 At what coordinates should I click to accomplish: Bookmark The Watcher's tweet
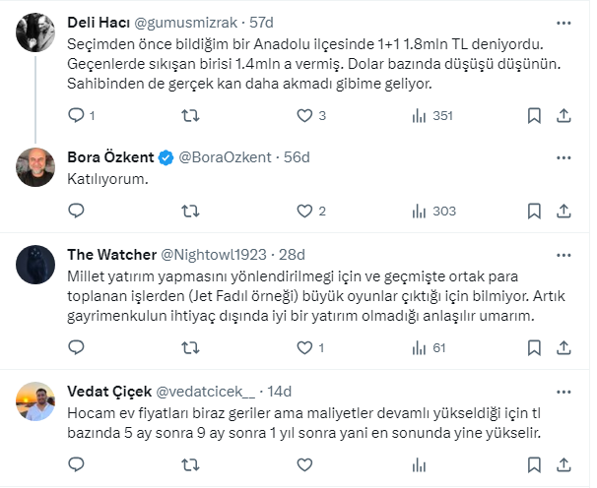(x=534, y=347)
